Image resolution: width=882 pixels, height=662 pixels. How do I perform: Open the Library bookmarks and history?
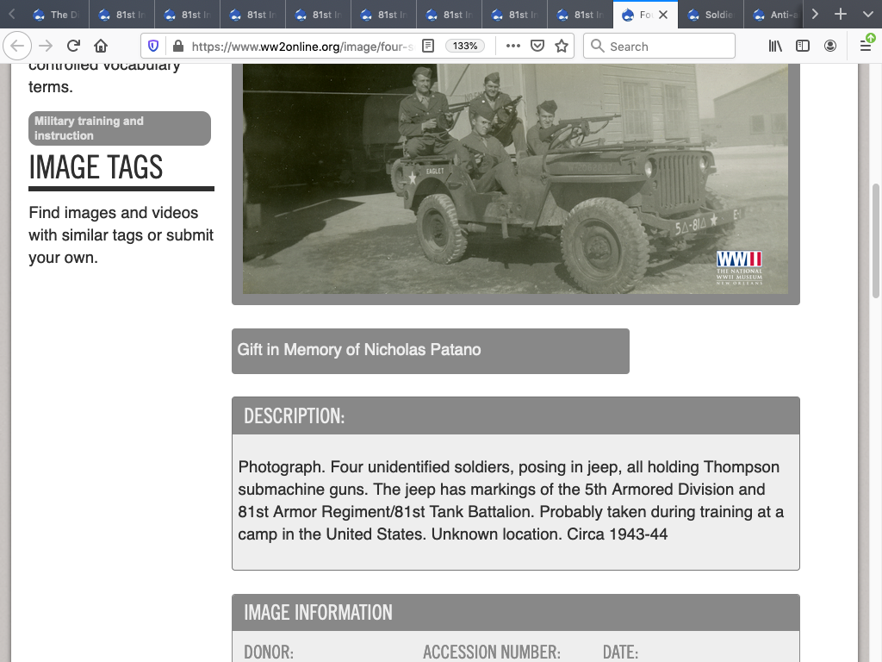[775, 46]
